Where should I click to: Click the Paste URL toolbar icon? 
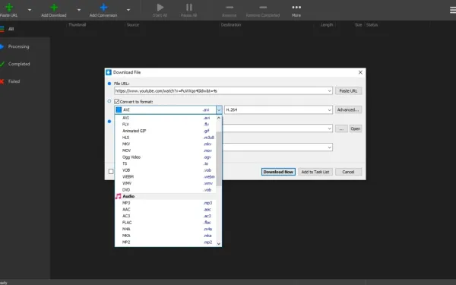9,8
